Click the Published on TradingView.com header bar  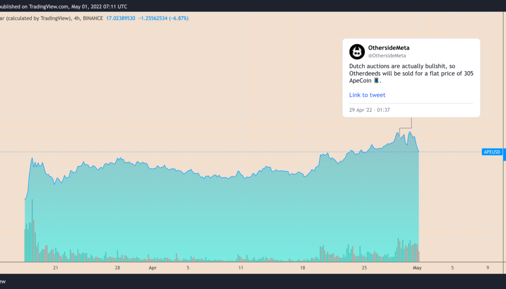[x=63, y=6]
